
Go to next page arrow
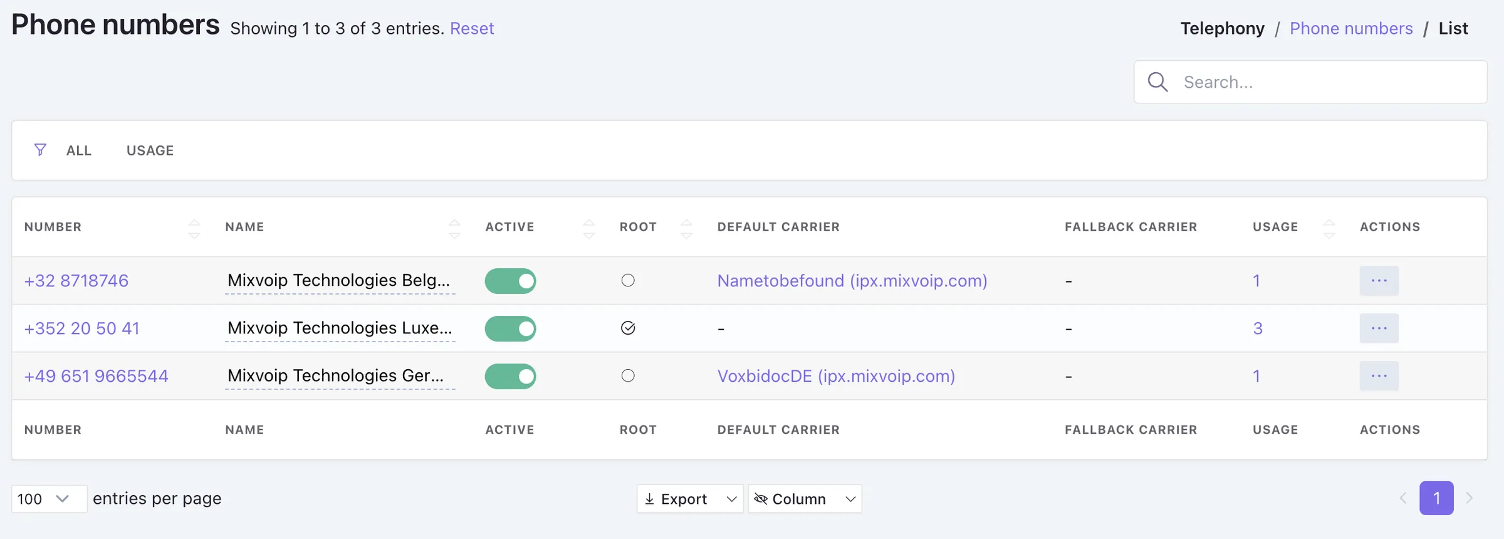coord(1470,498)
